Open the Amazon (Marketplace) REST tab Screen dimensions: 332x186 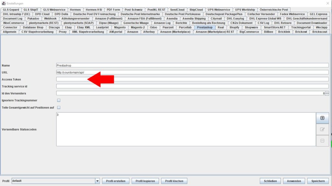click(x=215, y=32)
